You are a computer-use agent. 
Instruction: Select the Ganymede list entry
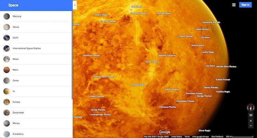36,113
